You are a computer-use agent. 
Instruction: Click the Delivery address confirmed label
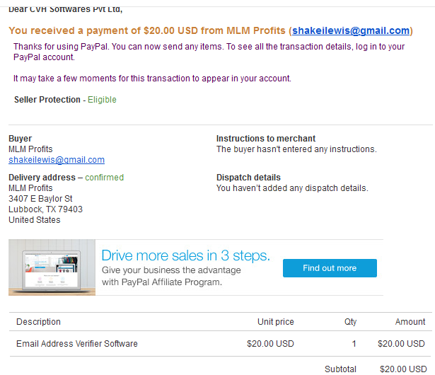point(104,178)
